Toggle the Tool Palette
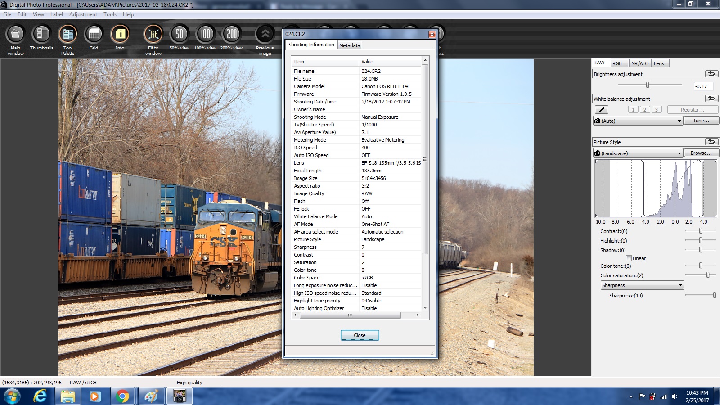 67,35
